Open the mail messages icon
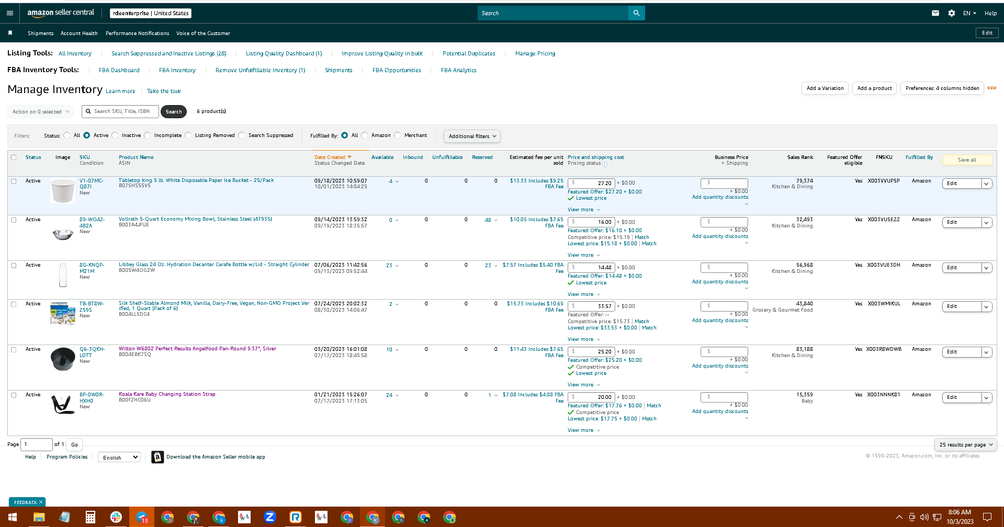The image size is (1004, 527). coord(935,13)
